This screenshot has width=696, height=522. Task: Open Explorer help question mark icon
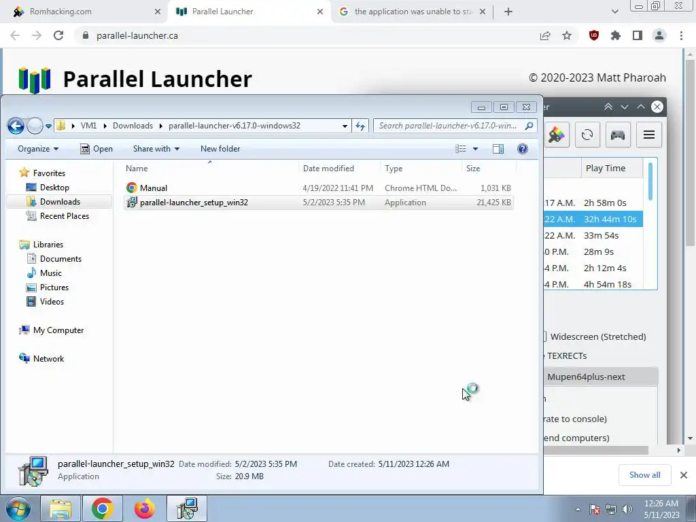click(523, 149)
